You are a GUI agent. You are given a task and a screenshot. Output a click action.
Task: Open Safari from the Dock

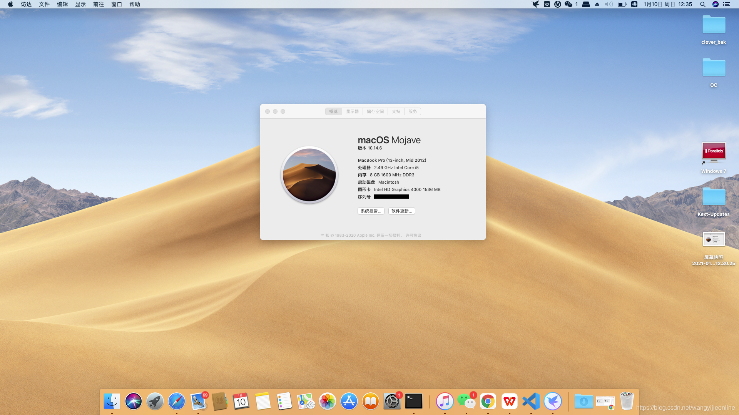click(177, 402)
